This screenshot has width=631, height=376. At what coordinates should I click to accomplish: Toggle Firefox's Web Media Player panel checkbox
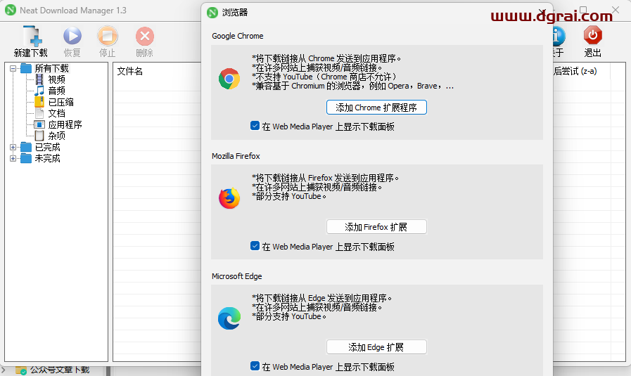[255, 247]
